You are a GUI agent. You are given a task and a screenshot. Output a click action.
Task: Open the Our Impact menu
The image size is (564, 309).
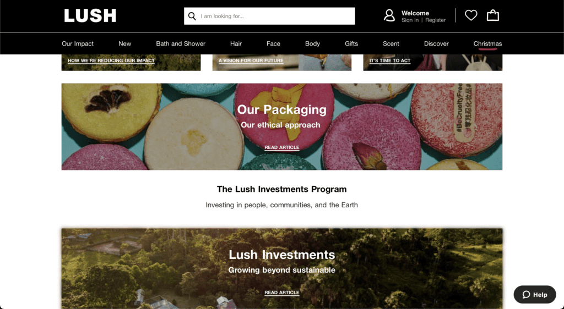[x=78, y=43]
